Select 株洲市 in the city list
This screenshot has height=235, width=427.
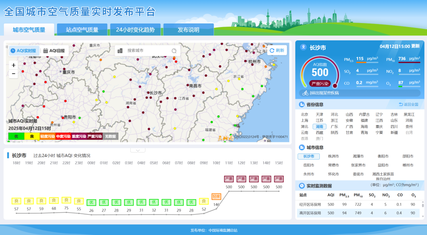[333, 156]
